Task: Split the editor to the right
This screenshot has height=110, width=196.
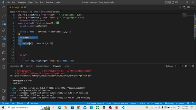Action: (x=189, y=7)
